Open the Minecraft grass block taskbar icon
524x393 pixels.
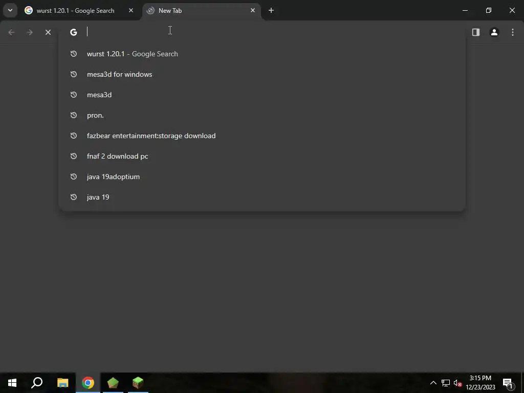(138, 383)
